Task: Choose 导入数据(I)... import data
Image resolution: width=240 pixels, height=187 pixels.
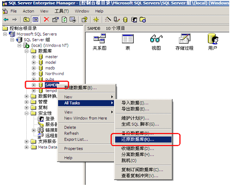Action: tap(143, 103)
